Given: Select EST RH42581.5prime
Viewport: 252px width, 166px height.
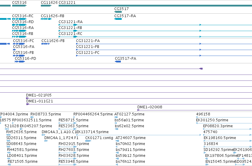Looking at the screenshot, I should coord(22,150).
